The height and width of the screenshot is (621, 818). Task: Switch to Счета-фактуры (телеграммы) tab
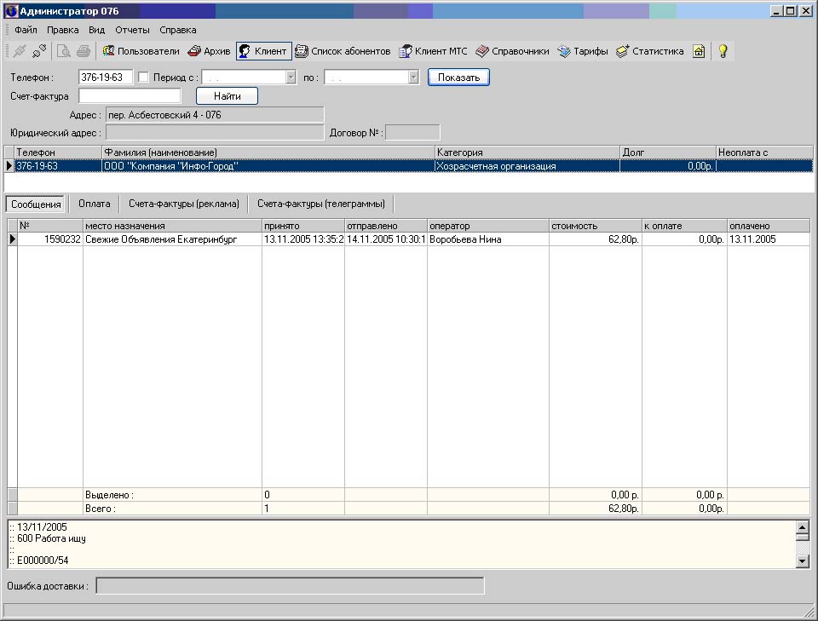pyautogui.click(x=321, y=204)
